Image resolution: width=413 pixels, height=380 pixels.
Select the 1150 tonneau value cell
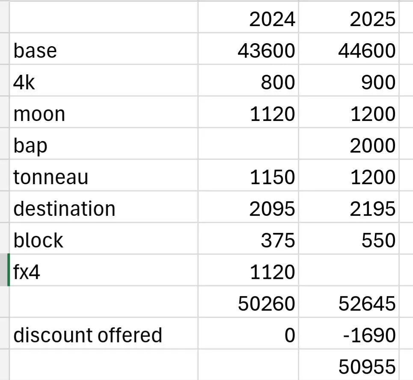click(248, 175)
